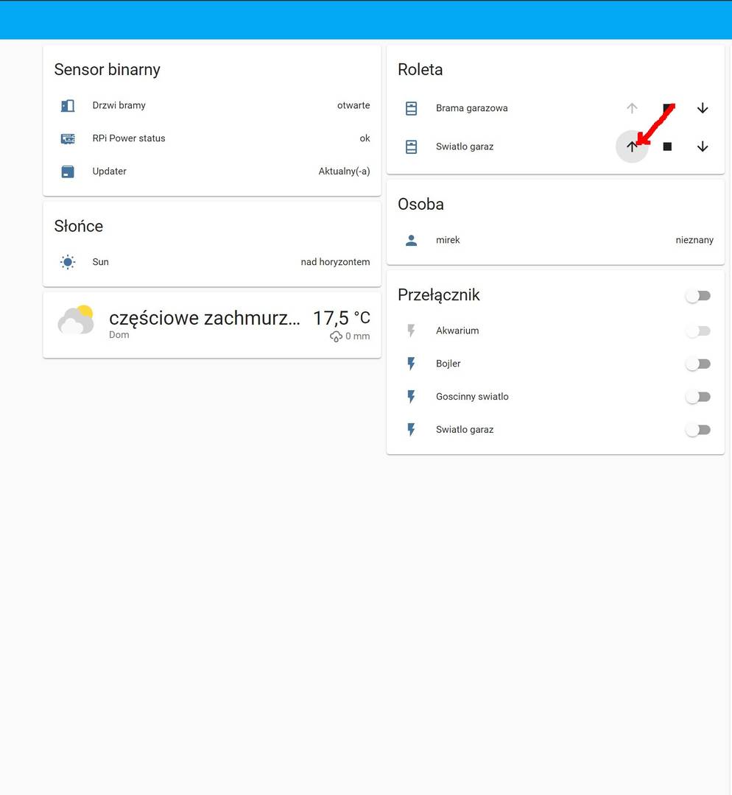Stop the Swiatlo garaz cover

click(x=667, y=146)
